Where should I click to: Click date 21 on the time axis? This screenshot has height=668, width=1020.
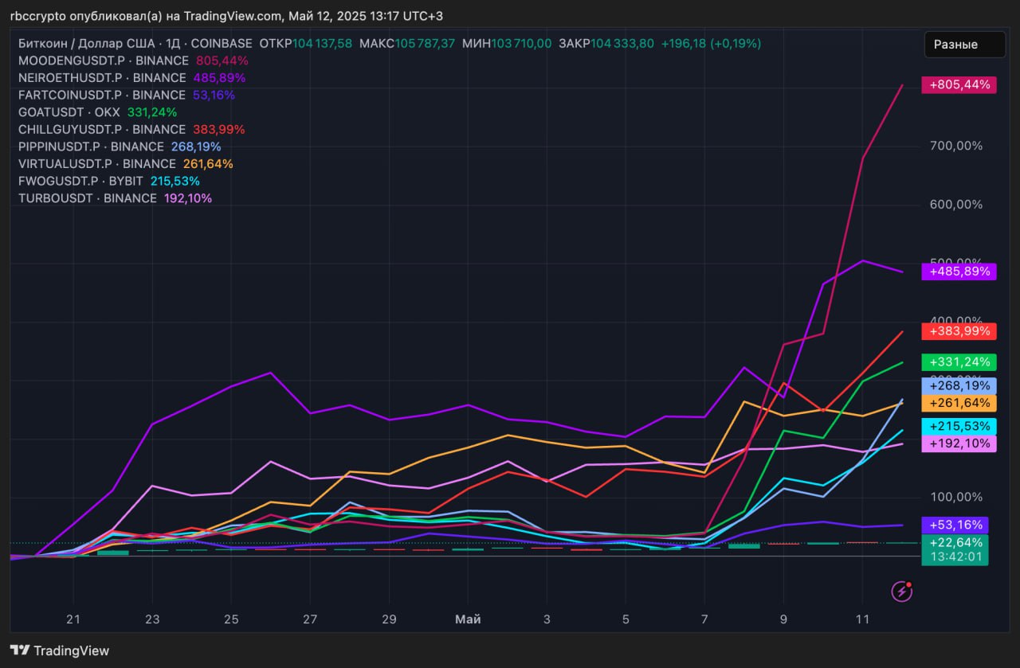tap(74, 619)
